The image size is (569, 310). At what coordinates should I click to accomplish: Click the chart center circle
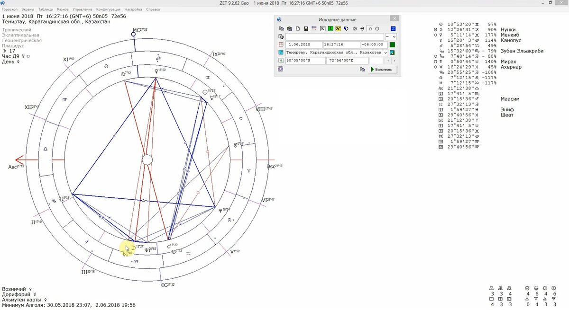tap(147, 160)
